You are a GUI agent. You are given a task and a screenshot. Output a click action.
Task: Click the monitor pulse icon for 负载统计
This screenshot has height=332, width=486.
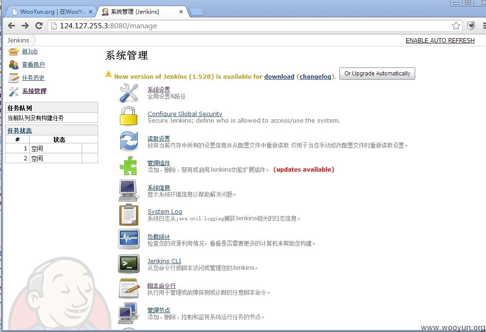(129, 239)
